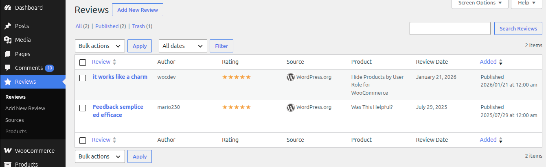Open WooCommerce in admin menu
The width and height of the screenshot is (546, 167).
(33, 151)
